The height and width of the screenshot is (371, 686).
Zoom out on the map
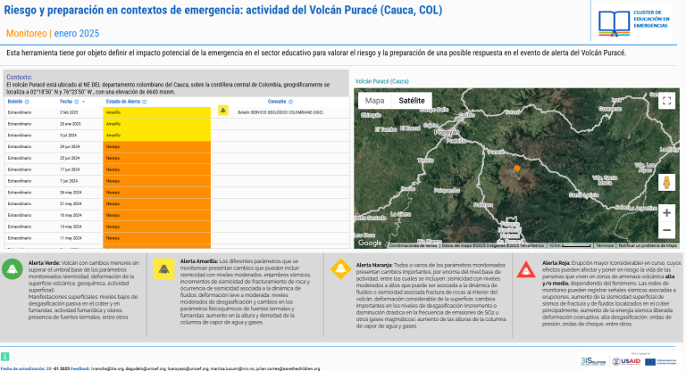coord(665,230)
